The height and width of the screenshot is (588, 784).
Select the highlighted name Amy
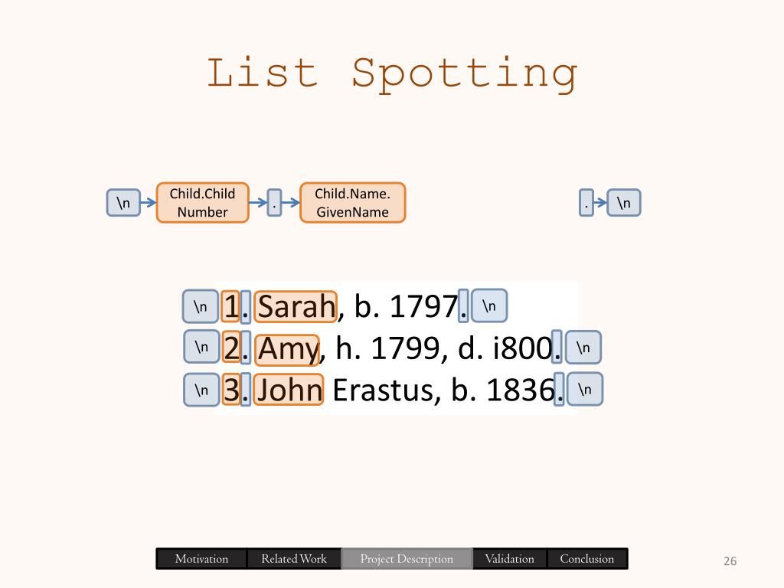click(287, 348)
